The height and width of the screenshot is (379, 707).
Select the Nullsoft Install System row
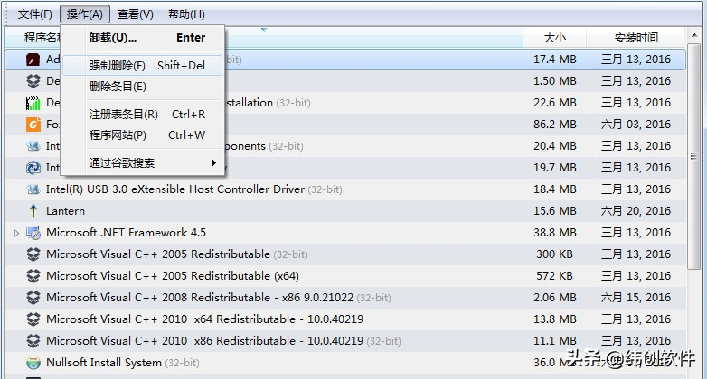(x=346, y=363)
